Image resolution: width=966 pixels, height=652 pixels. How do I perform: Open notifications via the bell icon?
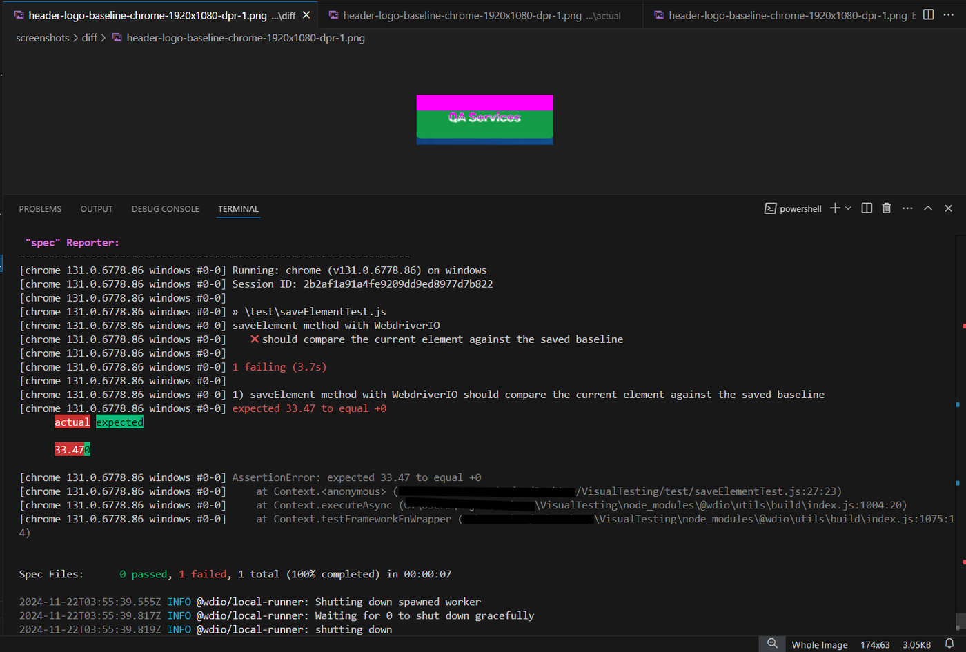pyautogui.click(x=949, y=644)
